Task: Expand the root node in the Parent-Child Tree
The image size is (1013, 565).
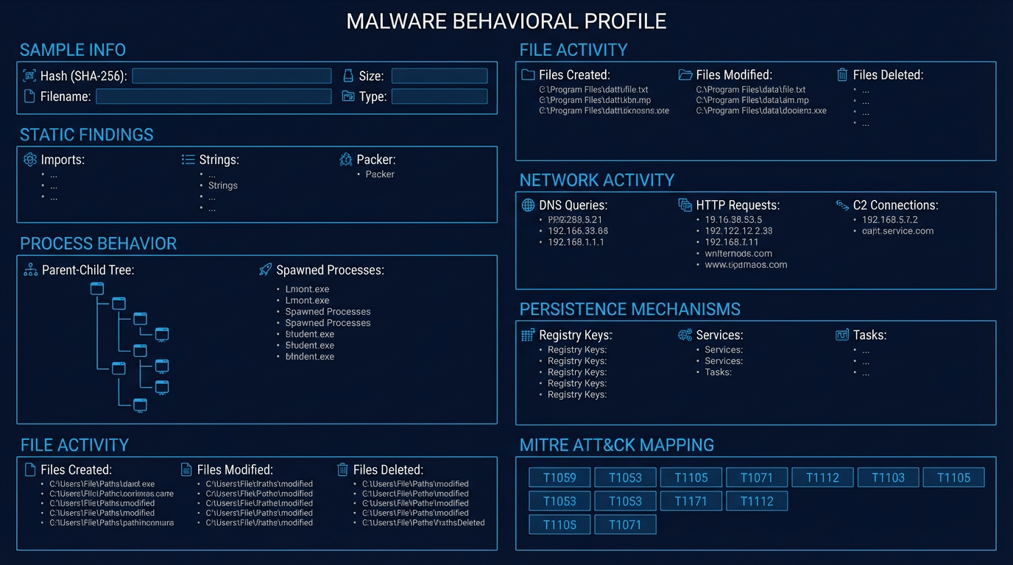Action: tap(96, 289)
